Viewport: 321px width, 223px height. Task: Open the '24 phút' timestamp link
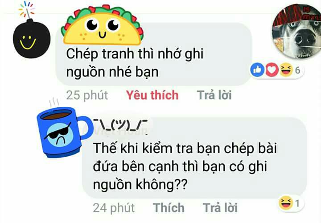[114, 208]
